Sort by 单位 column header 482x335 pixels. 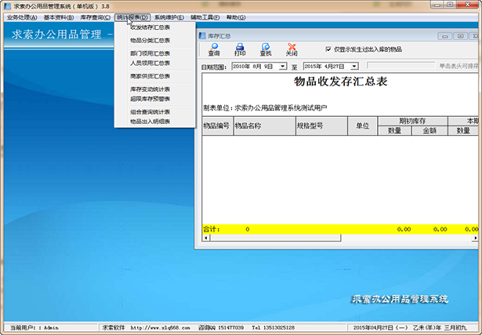[362, 126]
